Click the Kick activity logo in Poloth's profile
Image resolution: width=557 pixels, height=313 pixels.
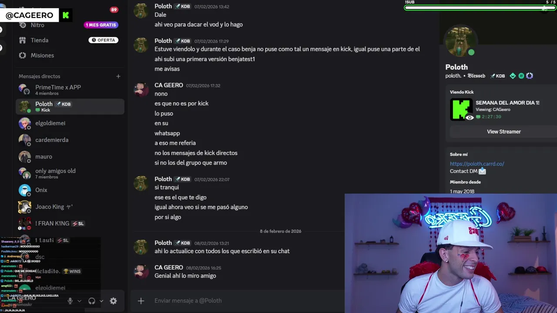[461, 110]
